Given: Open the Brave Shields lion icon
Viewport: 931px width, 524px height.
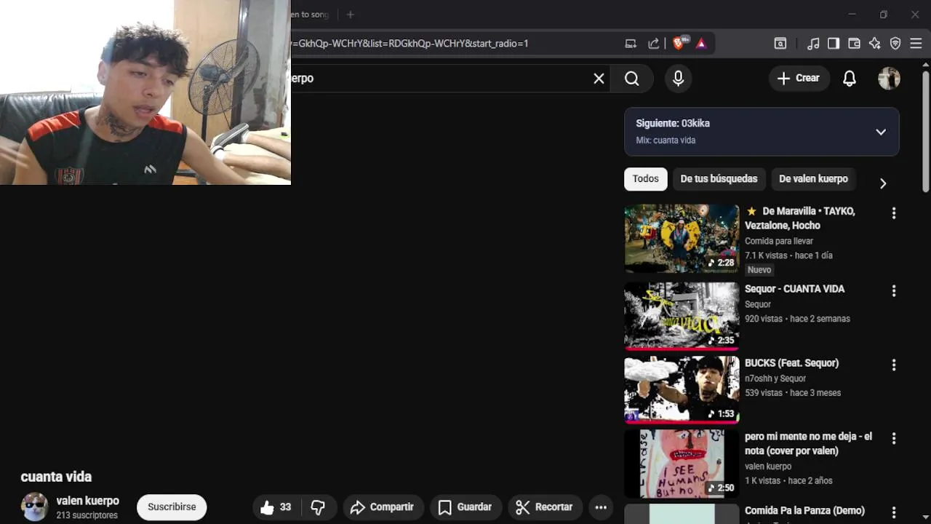Looking at the screenshot, I should [679, 44].
